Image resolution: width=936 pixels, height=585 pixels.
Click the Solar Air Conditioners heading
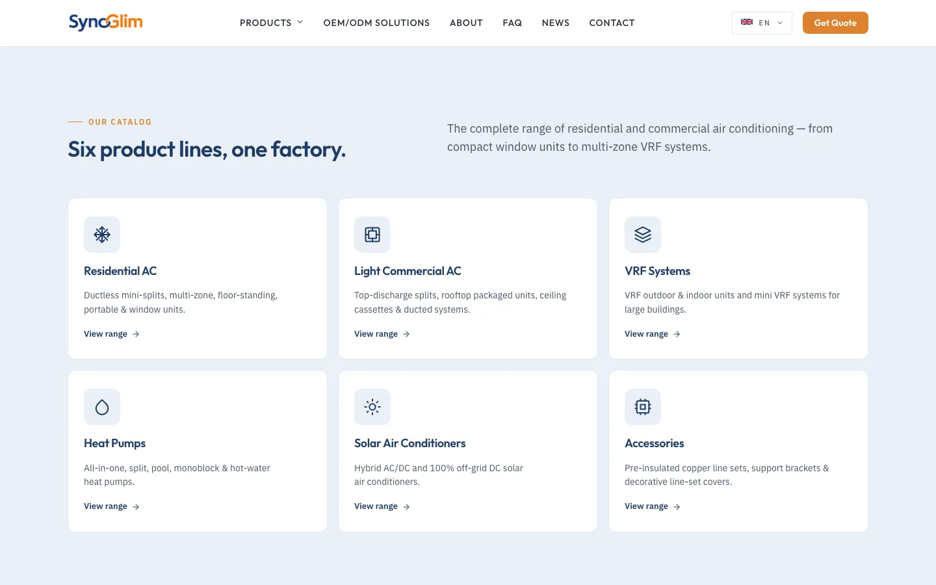(x=409, y=443)
